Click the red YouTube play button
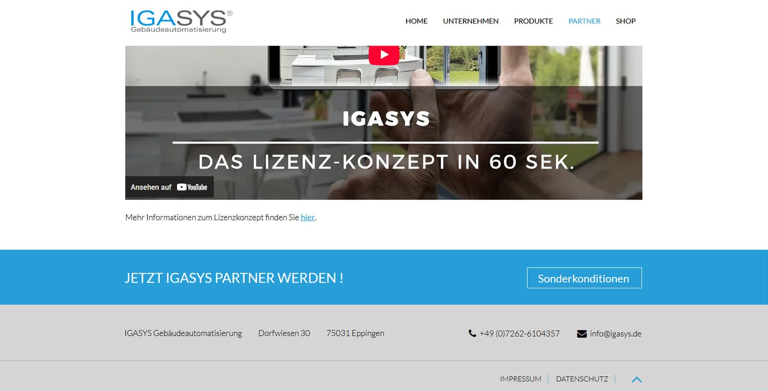 point(384,55)
